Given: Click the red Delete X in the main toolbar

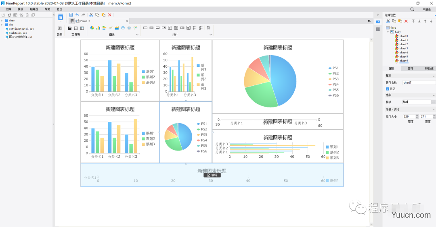Looking at the screenshot, I should coord(109,14).
